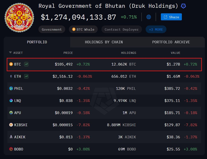This screenshot has width=207, height=159.
Task: Click the Bitcoin coin icon
Action: 11,64
